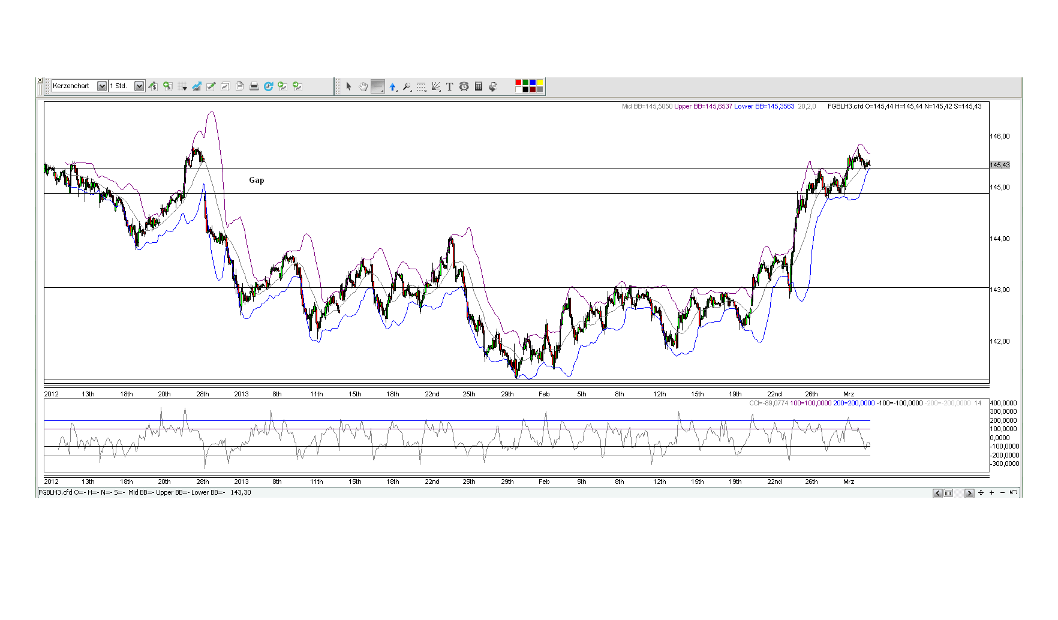Click the undo arrow at bottom right

[x=1014, y=493]
